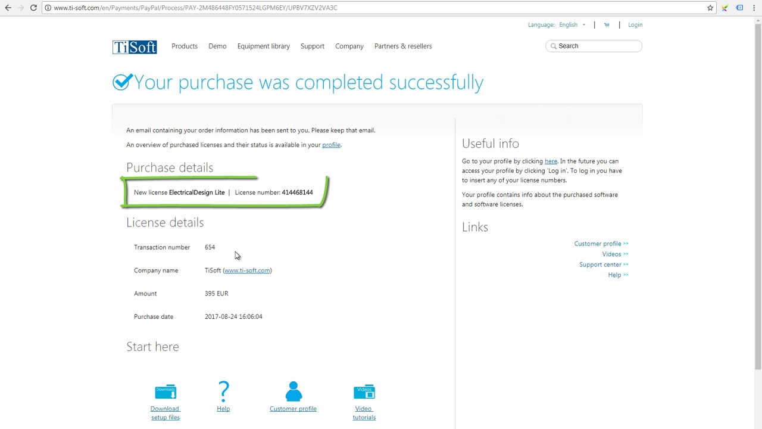Click the search magnifier icon
Image resolution: width=762 pixels, height=429 pixels.
coord(553,46)
